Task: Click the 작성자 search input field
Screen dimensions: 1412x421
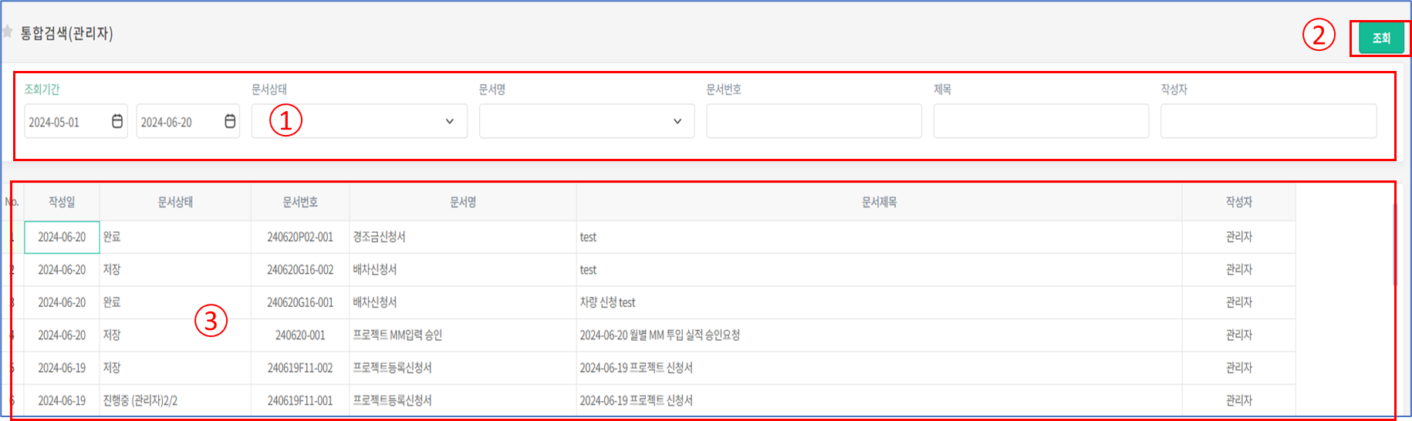Action: click(x=1268, y=122)
